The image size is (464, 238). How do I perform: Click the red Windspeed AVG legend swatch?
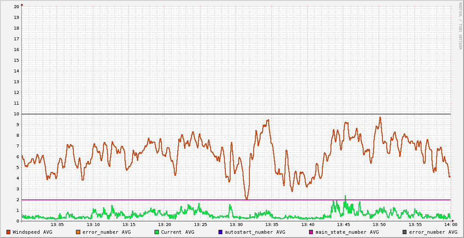(9, 232)
